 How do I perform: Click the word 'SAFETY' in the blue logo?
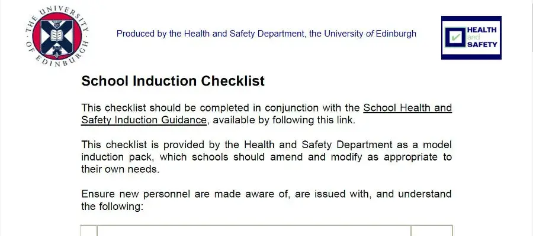click(x=482, y=44)
